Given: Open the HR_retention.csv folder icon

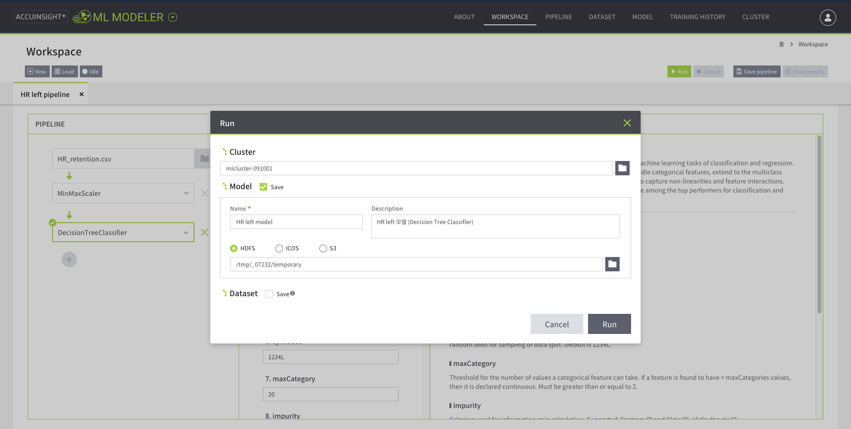Looking at the screenshot, I should pyautogui.click(x=204, y=159).
